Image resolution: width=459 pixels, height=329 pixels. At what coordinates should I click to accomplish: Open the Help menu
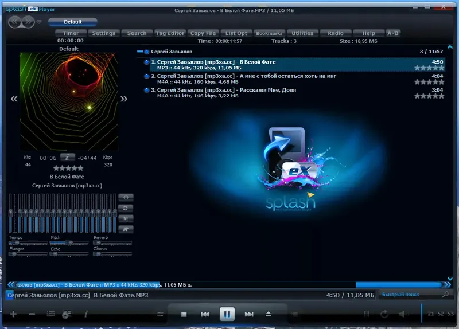pyautogui.click(x=368, y=33)
